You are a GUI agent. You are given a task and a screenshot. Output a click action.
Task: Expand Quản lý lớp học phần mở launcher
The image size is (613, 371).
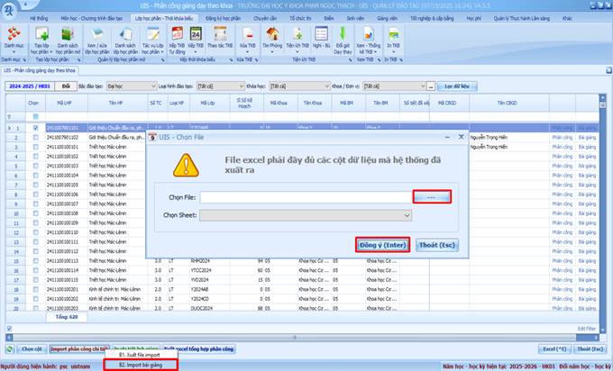pos(162,59)
